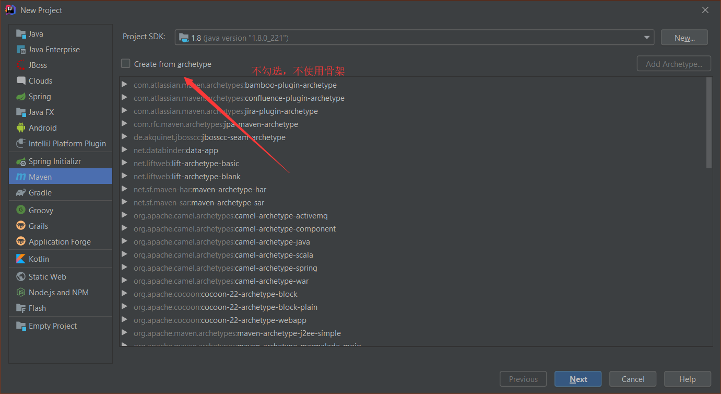
Task: Click the Java Enterprise icon
Action: [21, 50]
